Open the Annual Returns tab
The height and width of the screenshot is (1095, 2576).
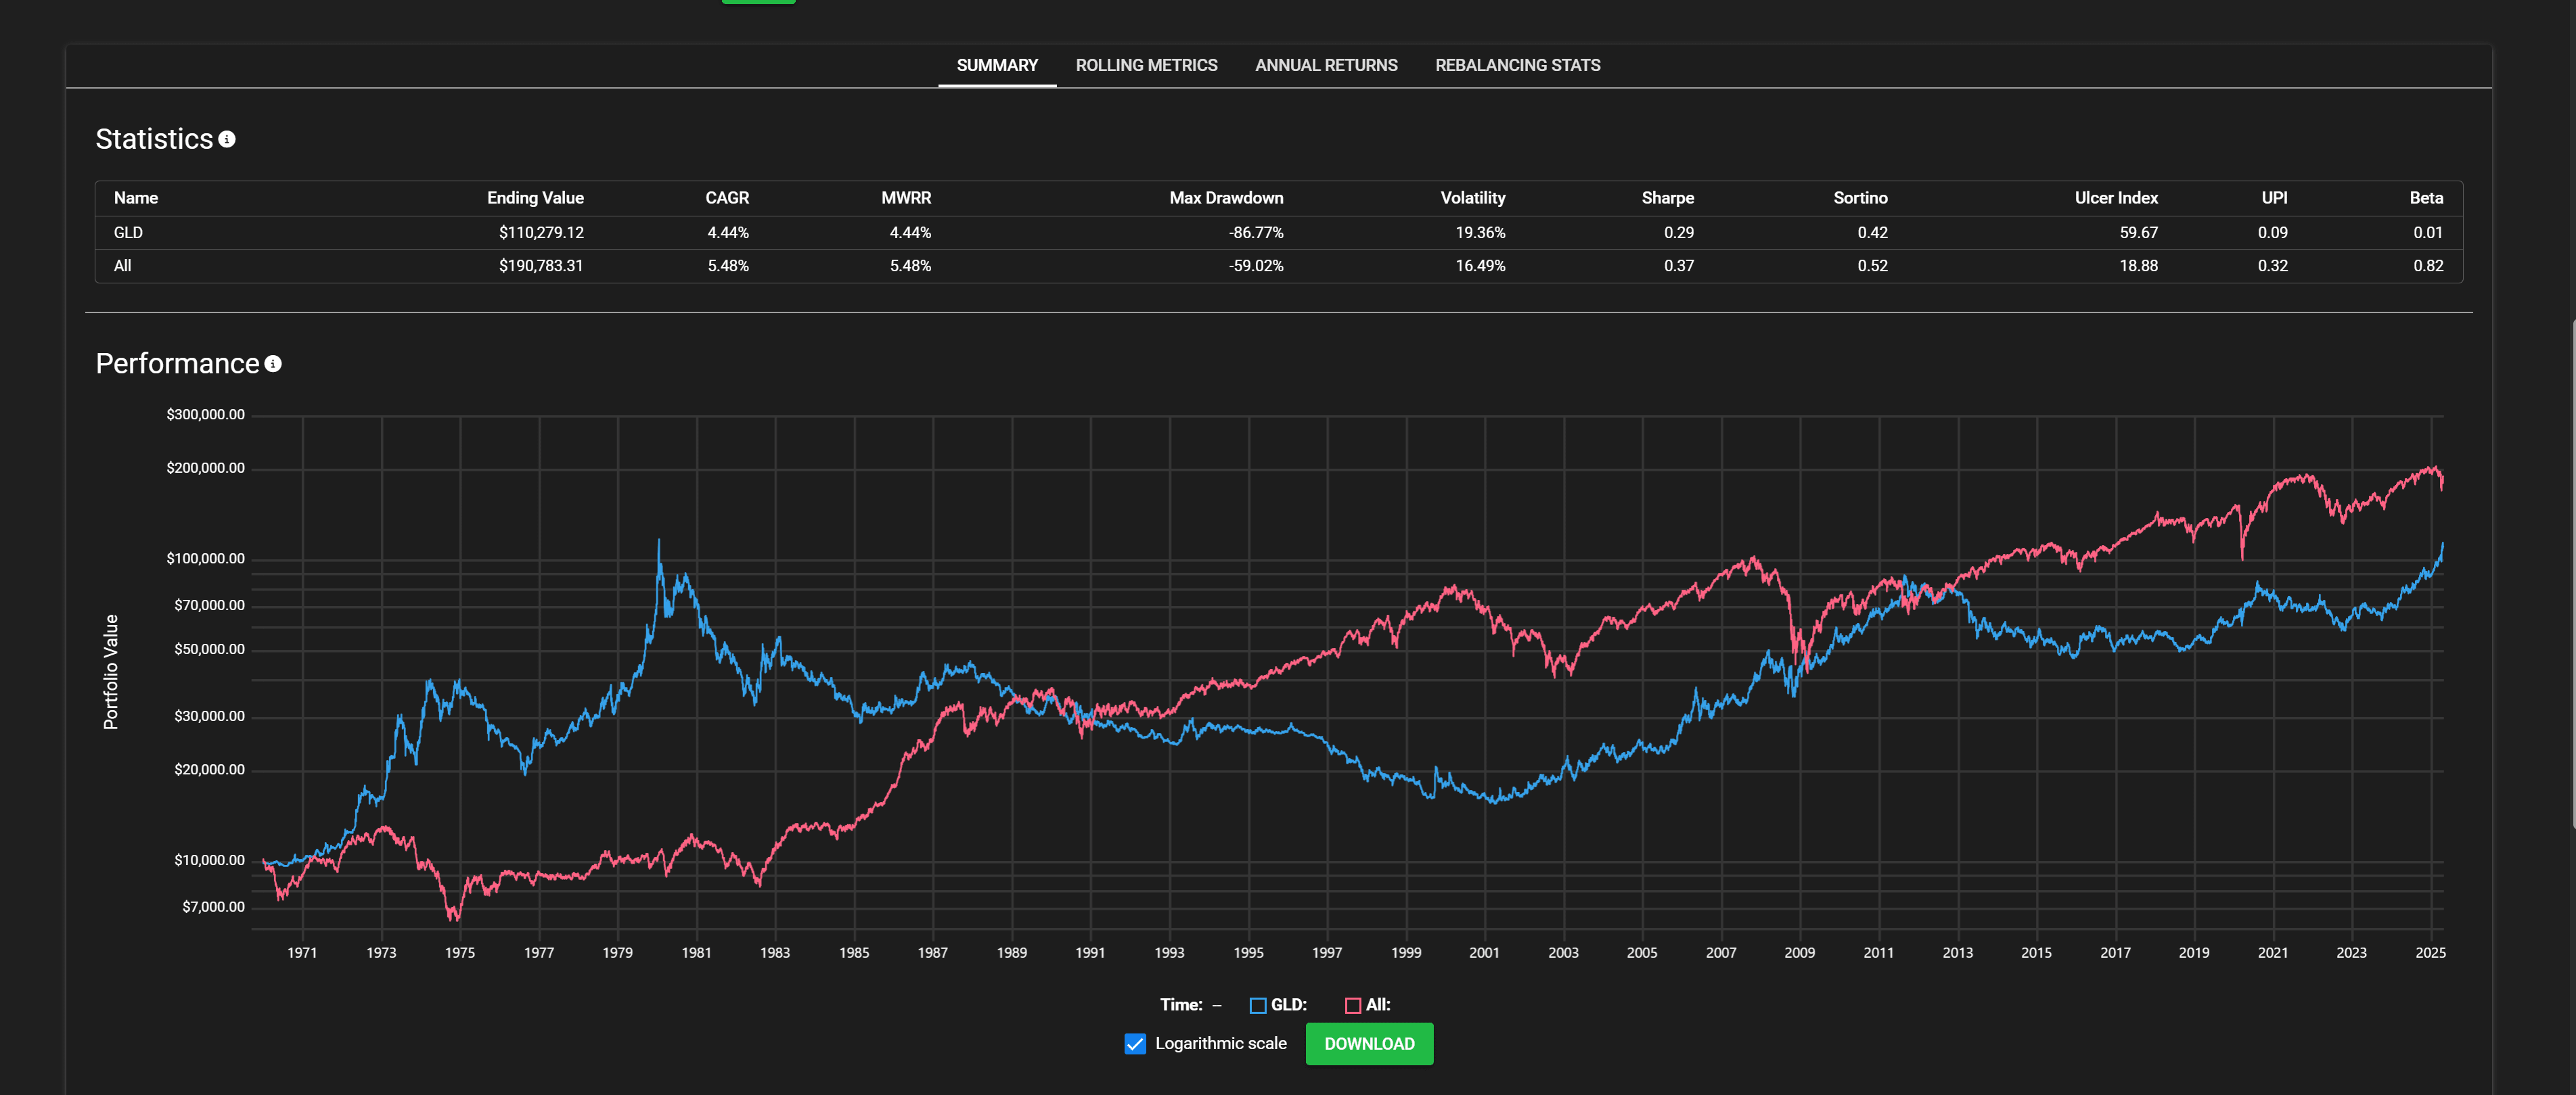[1326, 65]
